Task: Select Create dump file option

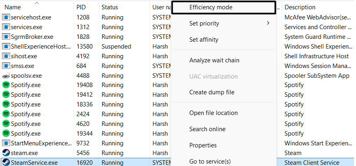Action: point(212,92)
